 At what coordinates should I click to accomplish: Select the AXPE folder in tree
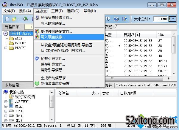pyautogui.click(x=19, y=38)
